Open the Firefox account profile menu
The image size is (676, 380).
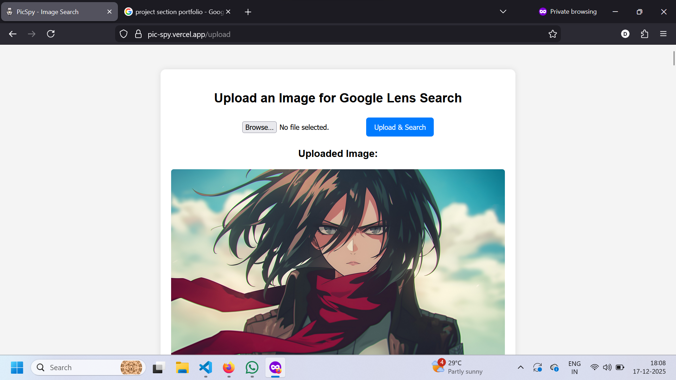pos(625,34)
